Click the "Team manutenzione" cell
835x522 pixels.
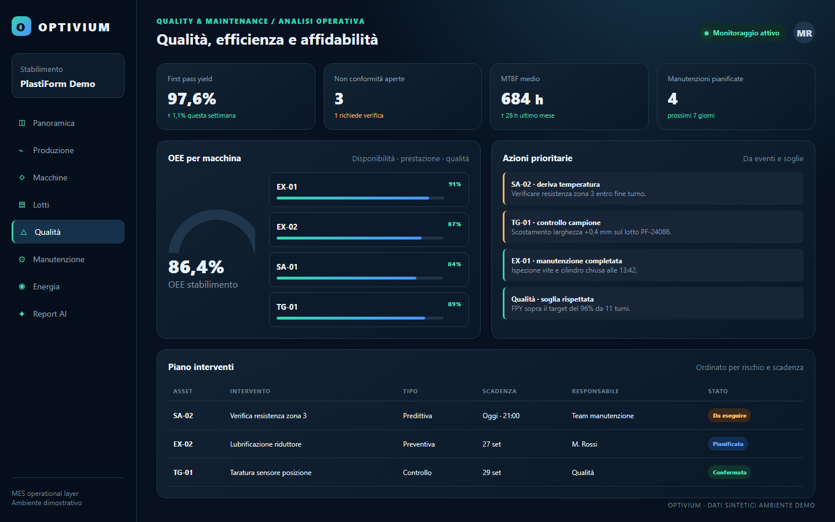(602, 416)
